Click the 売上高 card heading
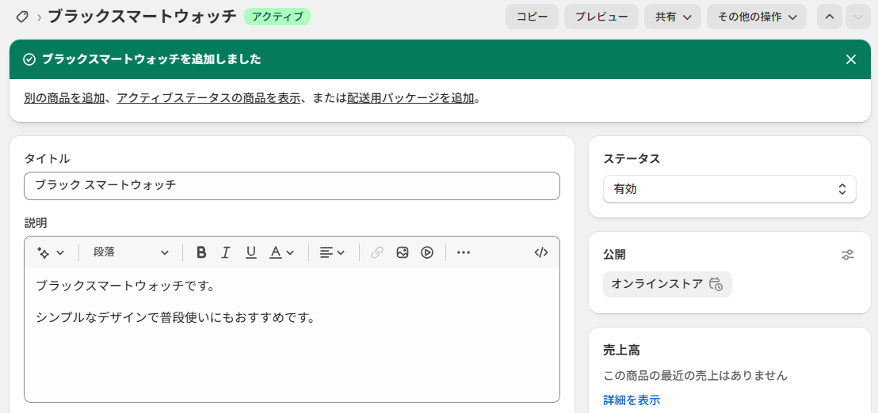Viewport: 878px width, 413px height. [621, 350]
